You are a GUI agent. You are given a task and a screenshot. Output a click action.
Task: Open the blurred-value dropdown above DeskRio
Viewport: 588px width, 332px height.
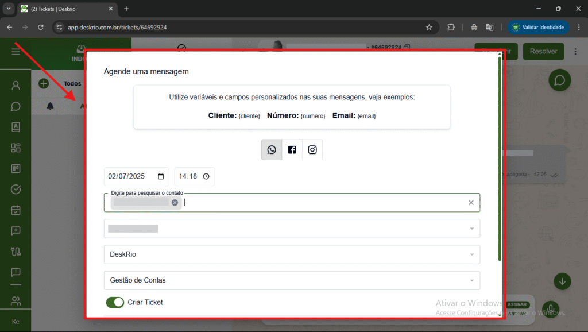pyautogui.click(x=292, y=229)
